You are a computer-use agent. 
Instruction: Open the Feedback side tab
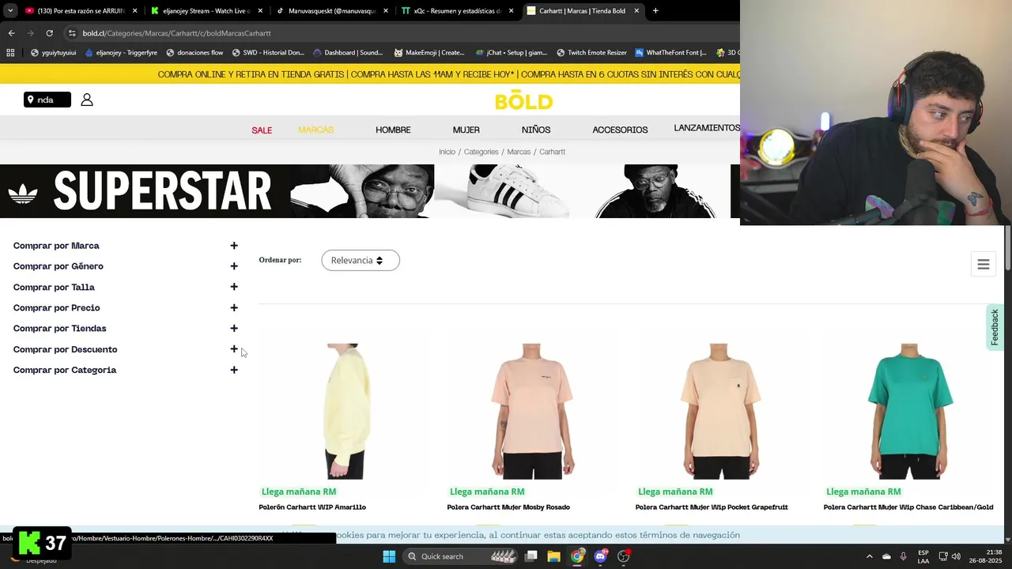pos(995,326)
